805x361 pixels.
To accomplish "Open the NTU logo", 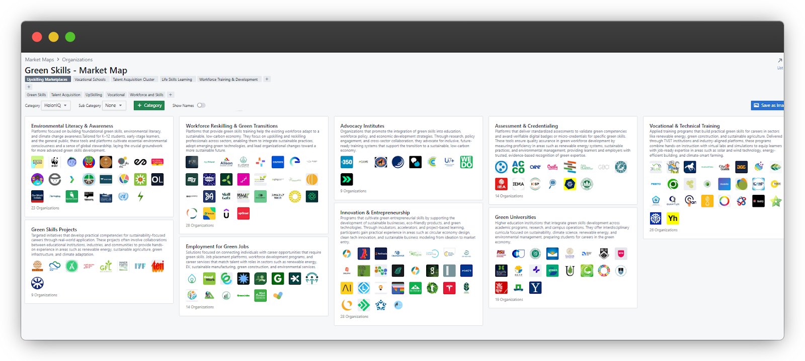I will (621, 254).
